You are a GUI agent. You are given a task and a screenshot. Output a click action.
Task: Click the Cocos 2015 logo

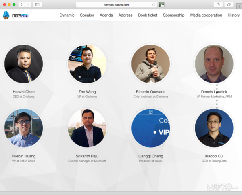pyautogui.click(x=15, y=15)
